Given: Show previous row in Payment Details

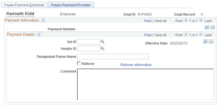Looking at the screenshot, I should point(185,34).
